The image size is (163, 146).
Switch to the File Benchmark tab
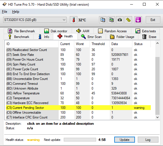coord(22,31)
